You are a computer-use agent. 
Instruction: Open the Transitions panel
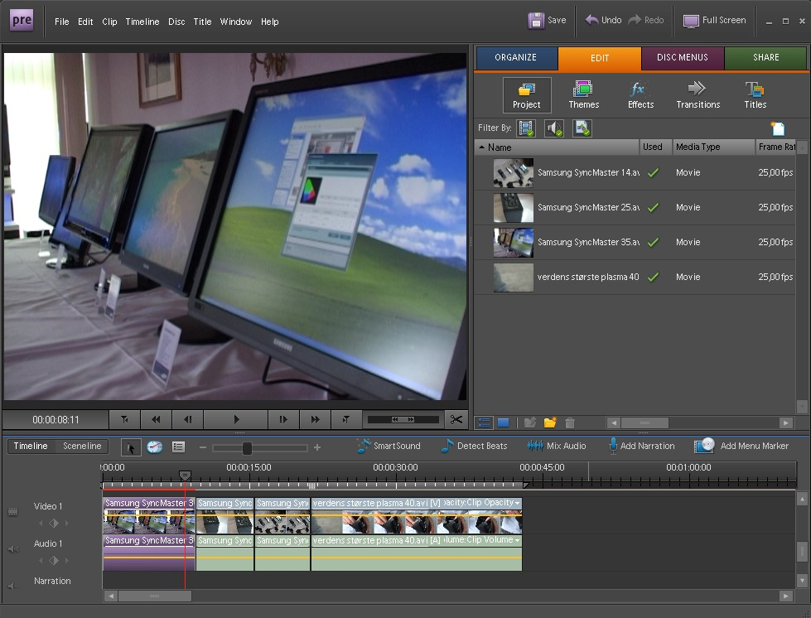698,95
